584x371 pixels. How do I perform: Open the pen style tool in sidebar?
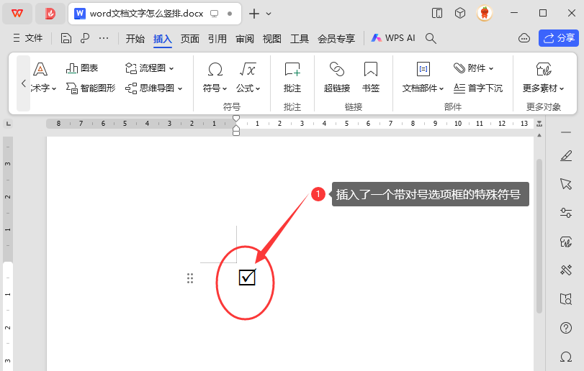point(566,156)
